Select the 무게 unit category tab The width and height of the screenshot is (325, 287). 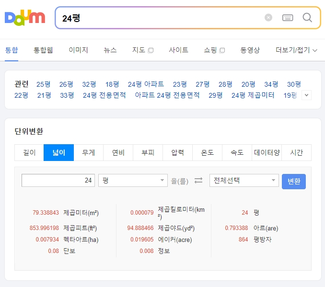89,153
